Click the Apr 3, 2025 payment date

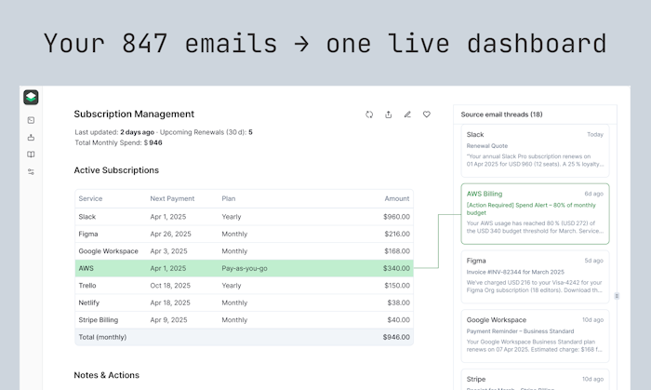pos(168,251)
